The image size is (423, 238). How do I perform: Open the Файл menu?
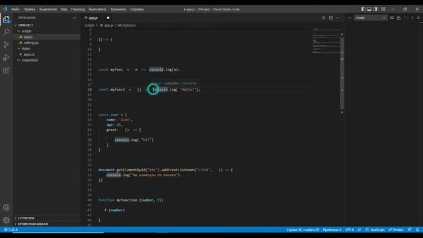click(x=15, y=9)
